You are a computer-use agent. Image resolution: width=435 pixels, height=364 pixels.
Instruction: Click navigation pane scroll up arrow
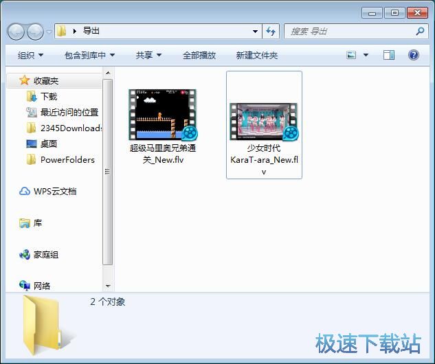click(108, 73)
